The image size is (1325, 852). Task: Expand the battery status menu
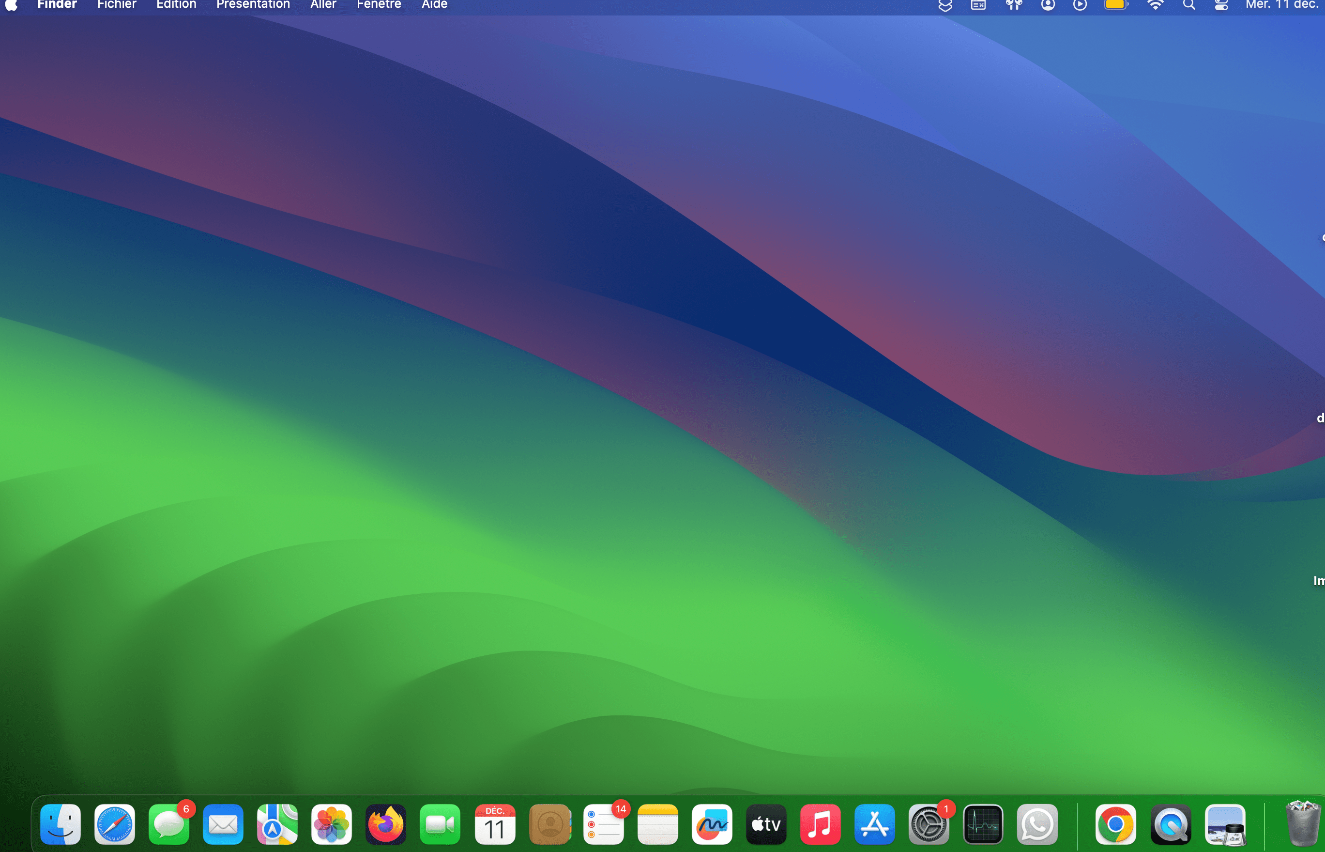1115,5
